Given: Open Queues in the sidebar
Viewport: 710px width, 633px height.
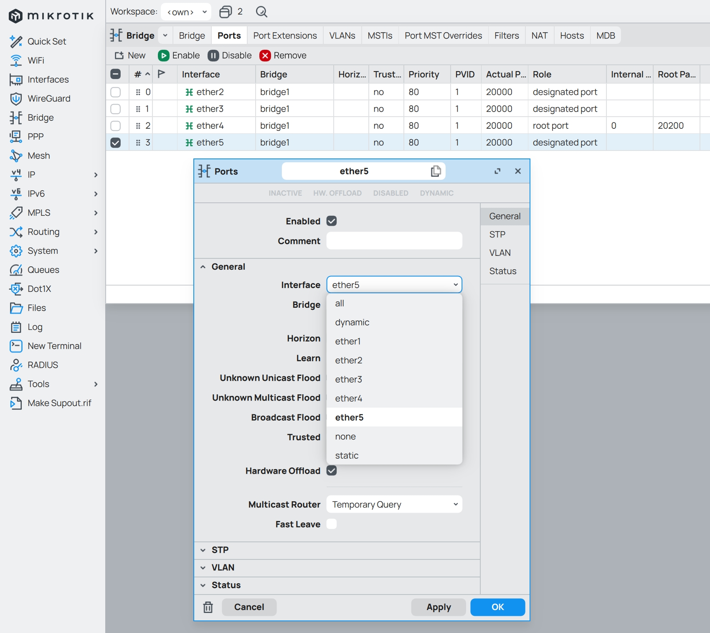Looking at the screenshot, I should tap(43, 270).
